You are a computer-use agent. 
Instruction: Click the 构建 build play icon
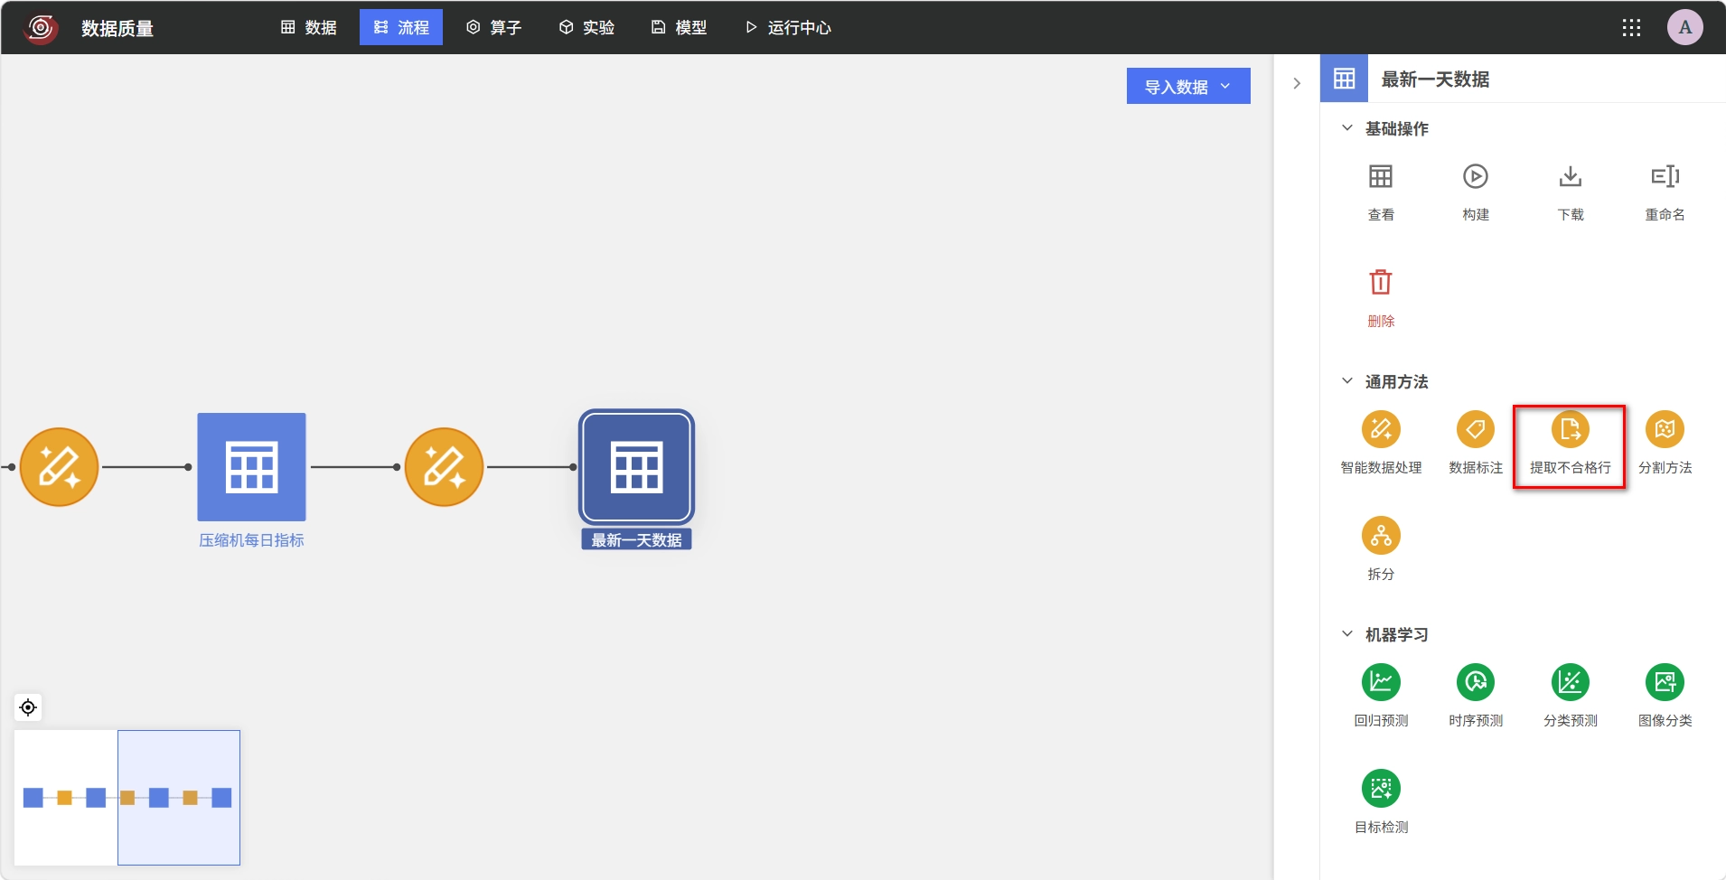pyautogui.click(x=1476, y=176)
